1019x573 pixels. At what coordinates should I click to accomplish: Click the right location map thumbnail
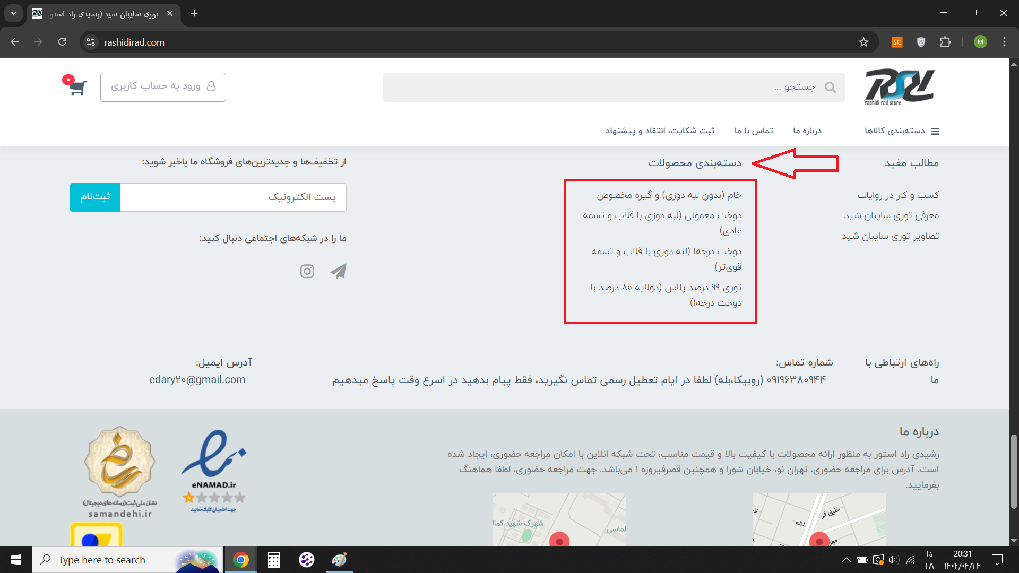point(819,519)
